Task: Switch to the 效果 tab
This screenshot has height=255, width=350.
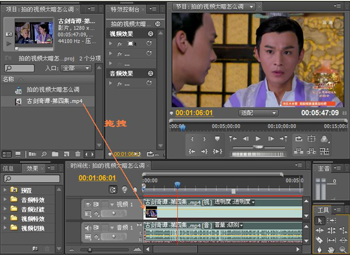Action: (x=32, y=168)
